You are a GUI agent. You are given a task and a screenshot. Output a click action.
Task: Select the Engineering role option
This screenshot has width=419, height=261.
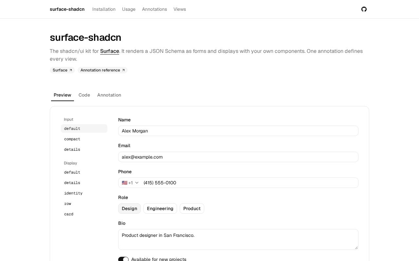point(160,208)
